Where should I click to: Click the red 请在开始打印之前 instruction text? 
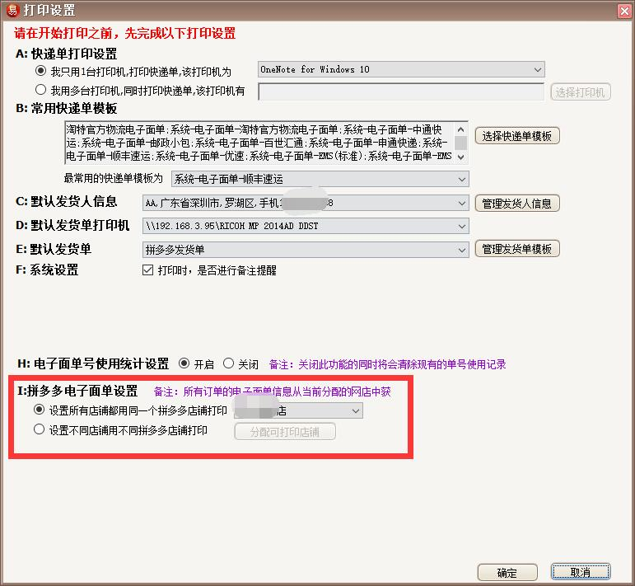124,33
